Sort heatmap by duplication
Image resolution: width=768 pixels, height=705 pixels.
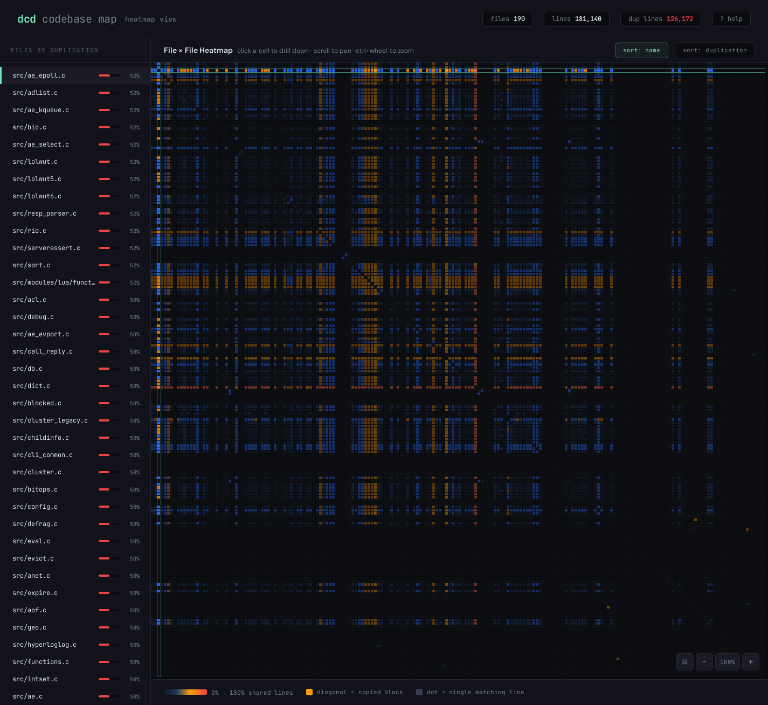point(715,50)
